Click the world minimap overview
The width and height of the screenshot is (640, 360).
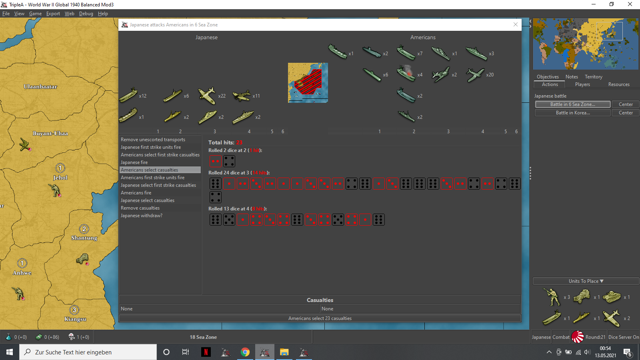(x=586, y=44)
